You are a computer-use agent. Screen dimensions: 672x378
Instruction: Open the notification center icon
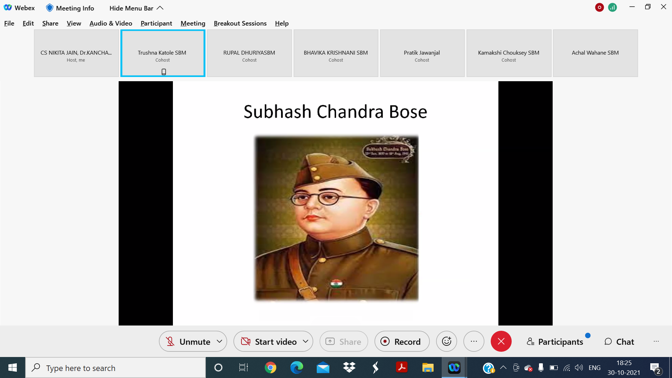655,368
